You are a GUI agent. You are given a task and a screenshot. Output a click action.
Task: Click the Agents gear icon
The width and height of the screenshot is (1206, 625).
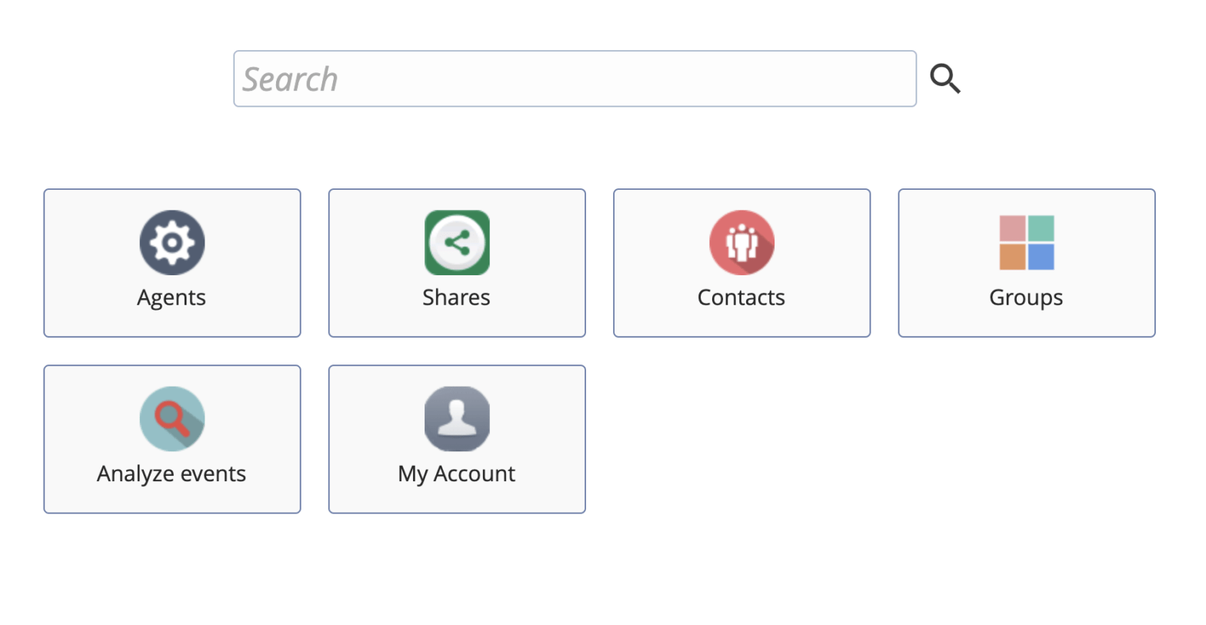tap(172, 243)
